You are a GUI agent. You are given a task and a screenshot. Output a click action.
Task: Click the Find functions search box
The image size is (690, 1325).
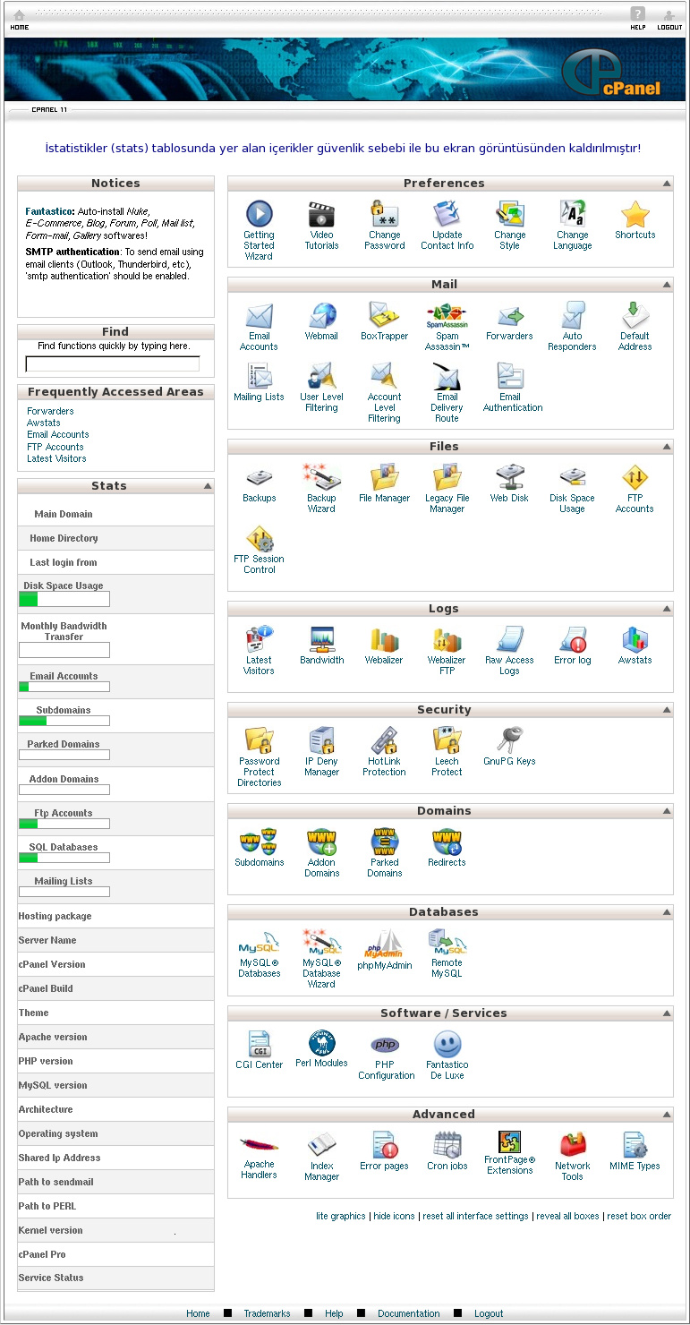pos(113,364)
